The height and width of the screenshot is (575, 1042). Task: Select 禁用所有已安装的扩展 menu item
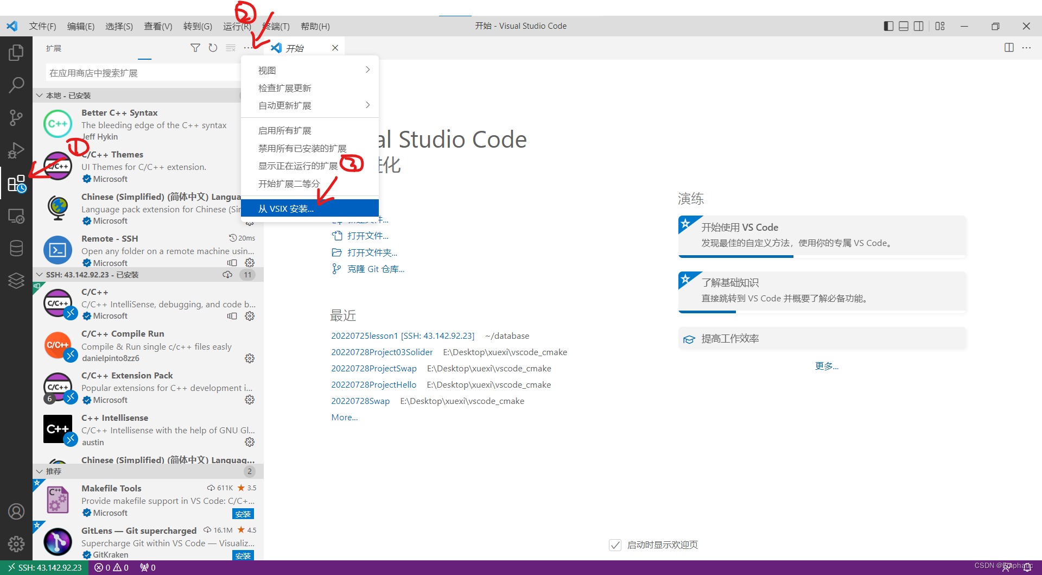[x=309, y=148]
